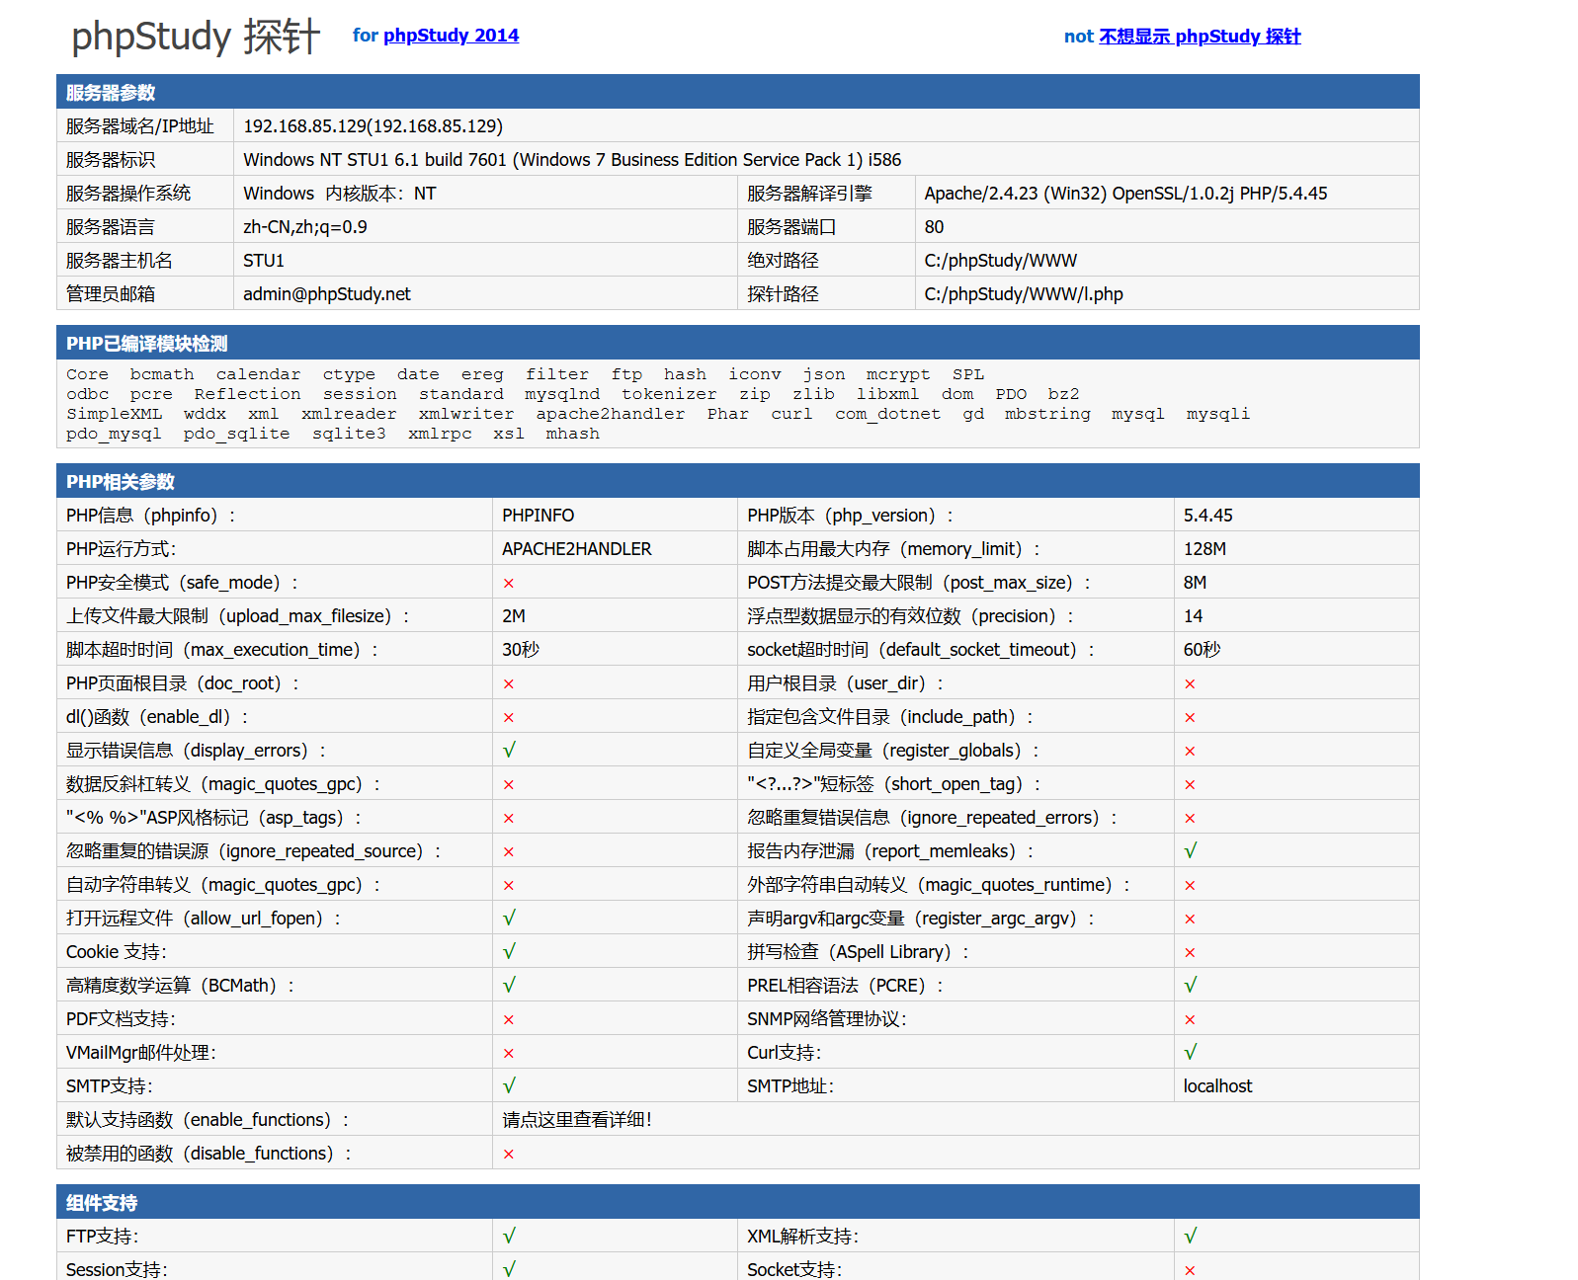Open the phpStudy 2014 link
1578x1280 pixels.
(x=451, y=36)
